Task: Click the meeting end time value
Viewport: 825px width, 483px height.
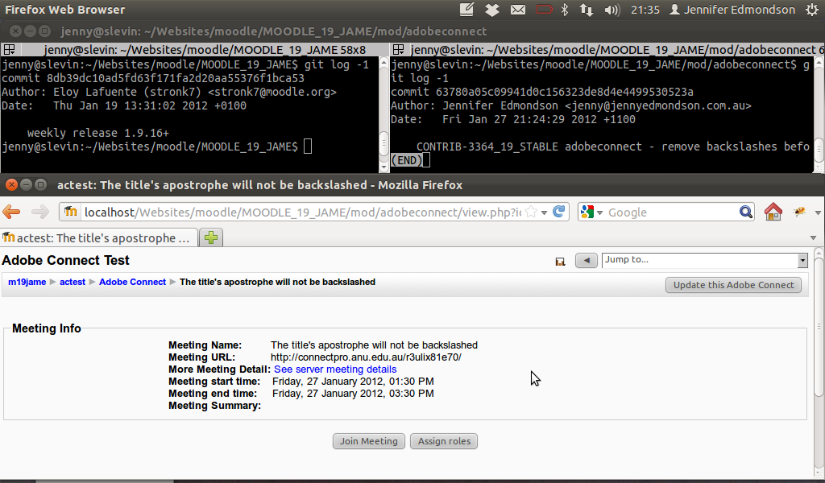Action: 353,394
